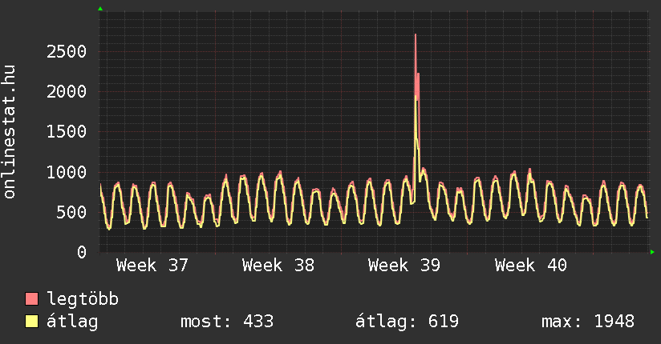Click the 1500 y-axis value
The height and width of the screenshot is (344, 661).
pos(67,132)
